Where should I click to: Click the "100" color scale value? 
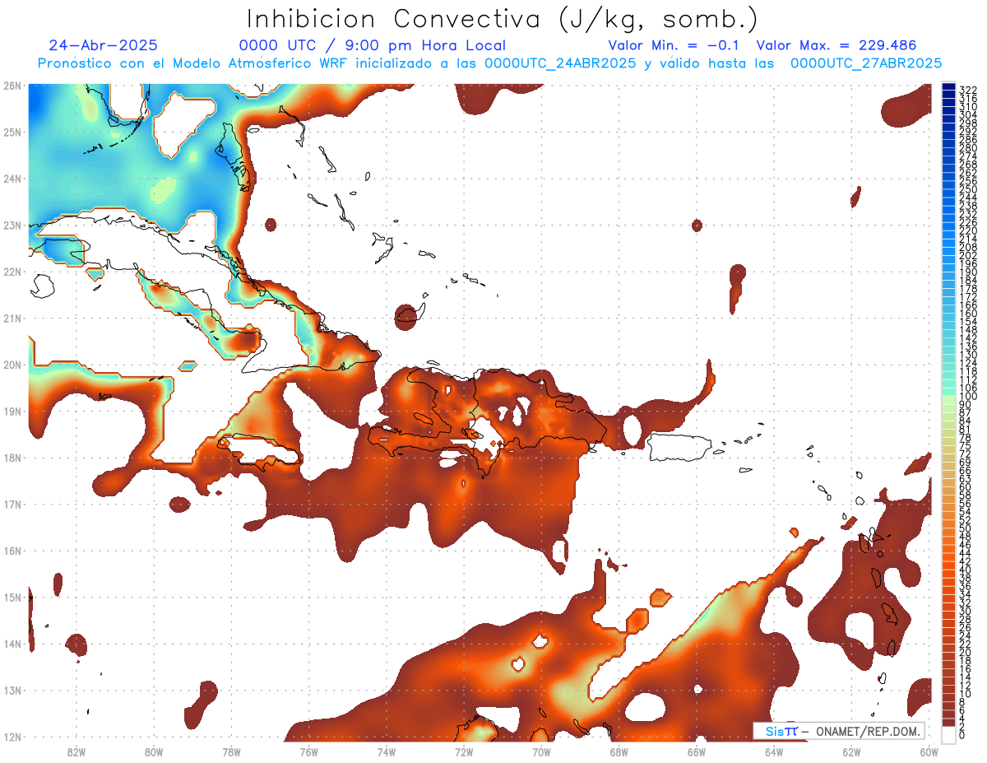[x=968, y=397]
